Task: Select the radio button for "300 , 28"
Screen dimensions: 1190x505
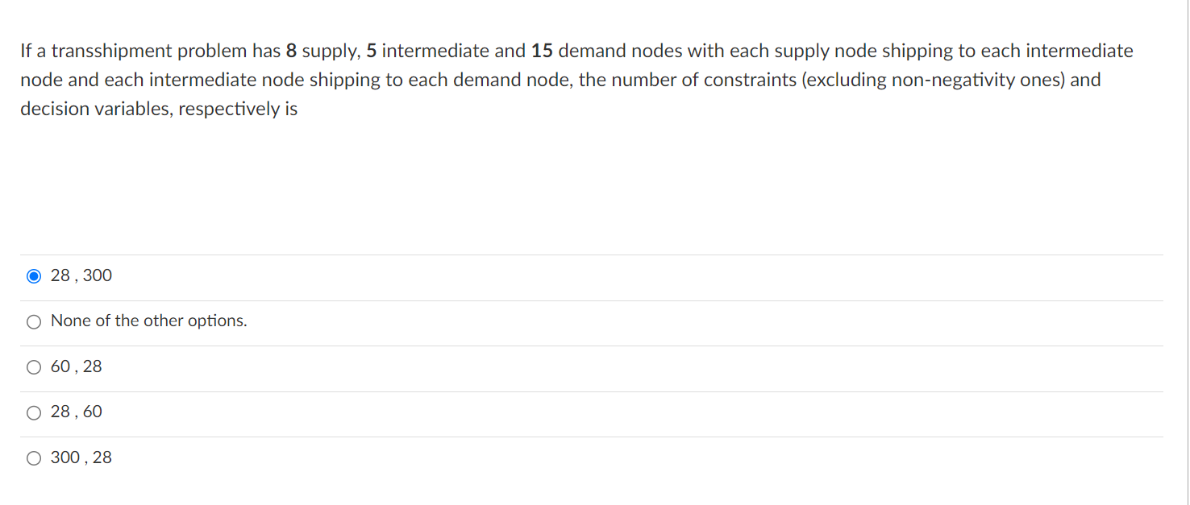Action: pyautogui.click(x=34, y=457)
